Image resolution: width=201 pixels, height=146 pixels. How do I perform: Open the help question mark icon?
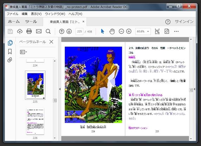tap(168, 22)
